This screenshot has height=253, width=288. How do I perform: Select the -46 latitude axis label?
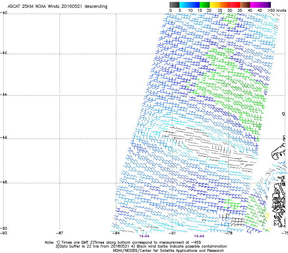(x=4, y=138)
